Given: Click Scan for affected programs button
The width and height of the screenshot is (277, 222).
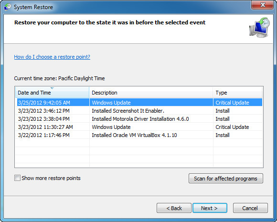Looking at the screenshot, I should click(x=225, y=179).
